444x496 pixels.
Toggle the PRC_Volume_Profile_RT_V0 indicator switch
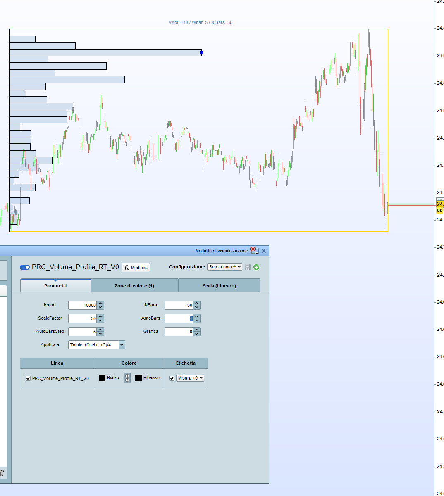pyautogui.click(x=25, y=267)
